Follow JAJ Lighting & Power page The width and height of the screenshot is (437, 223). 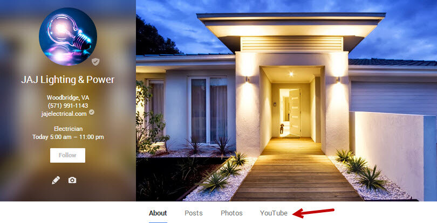click(x=68, y=155)
